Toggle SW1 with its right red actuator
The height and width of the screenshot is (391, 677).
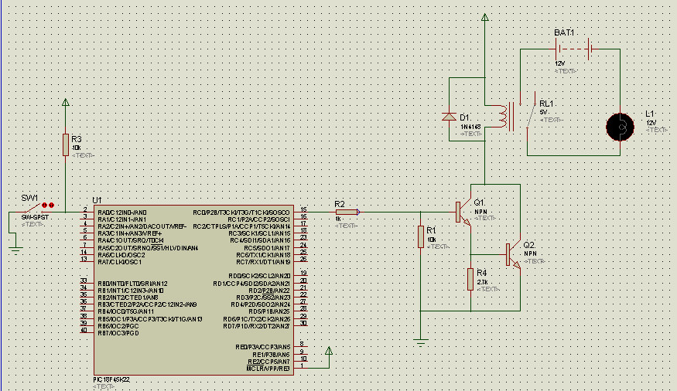click(x=51, y=206)
